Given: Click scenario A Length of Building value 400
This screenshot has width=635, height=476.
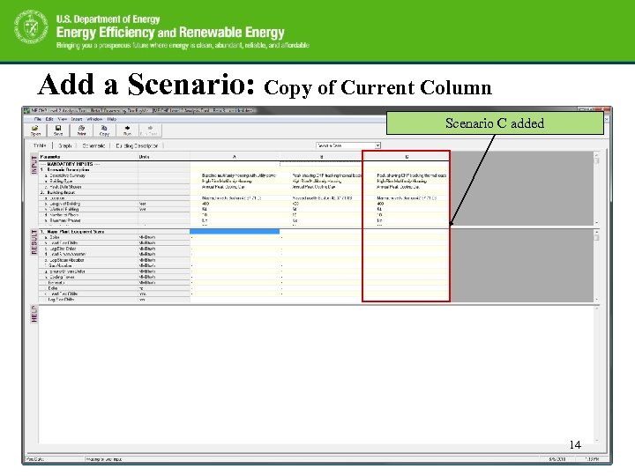Looking at the screenshot, I should pos(205,204).
